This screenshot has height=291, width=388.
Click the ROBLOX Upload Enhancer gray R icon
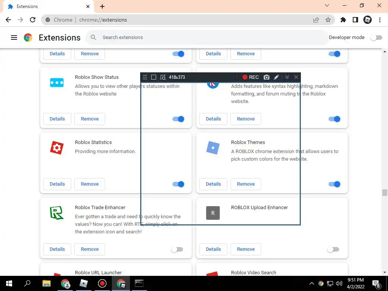[x=213, y=213]
